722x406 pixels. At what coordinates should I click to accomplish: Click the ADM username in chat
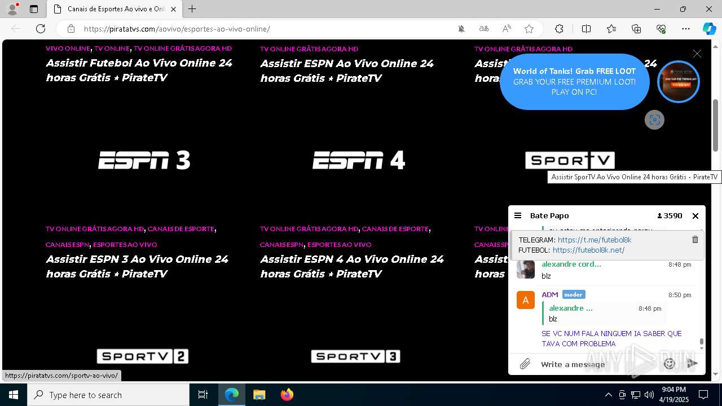click(x=550, y=294)
